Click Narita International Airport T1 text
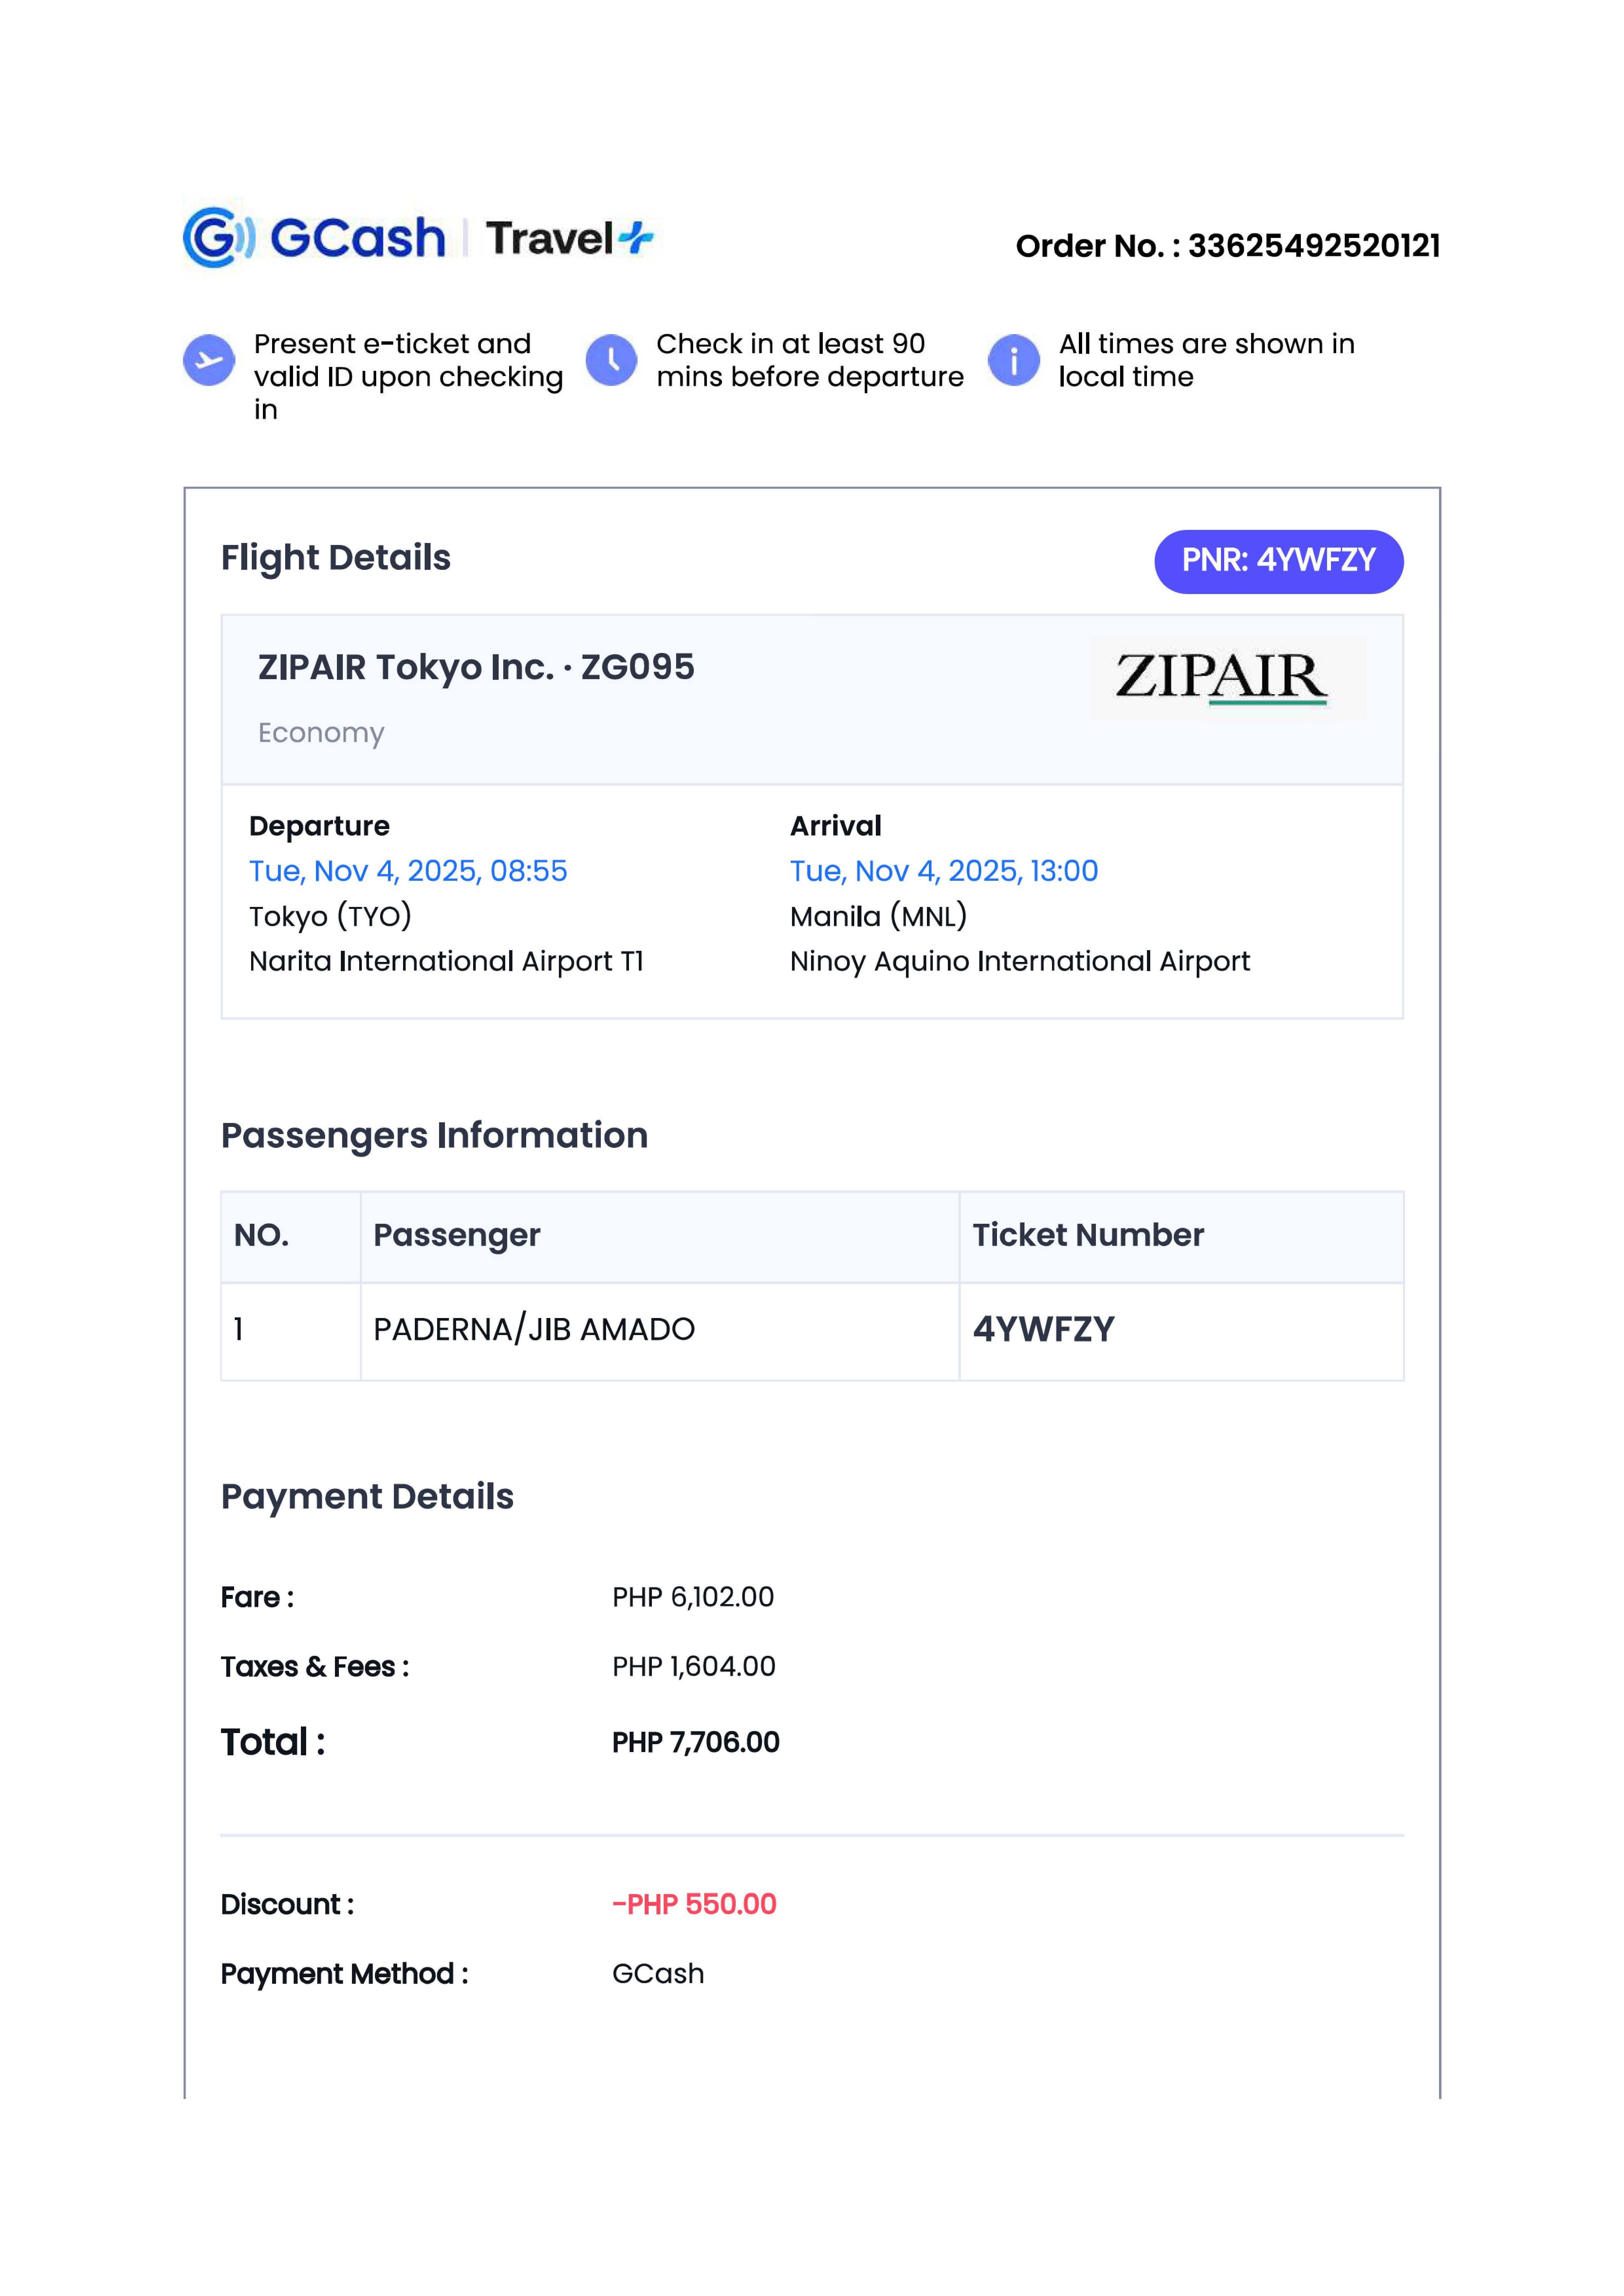Viewport: 1624px width, 2296px height. (445, 961)
